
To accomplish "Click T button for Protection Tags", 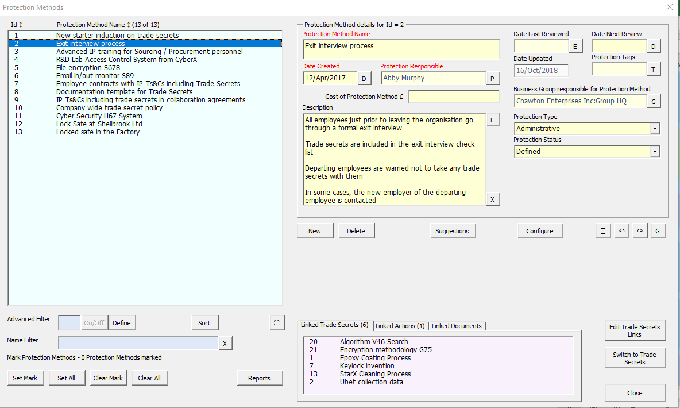I will pyautogui.click(x=654, y=70).
